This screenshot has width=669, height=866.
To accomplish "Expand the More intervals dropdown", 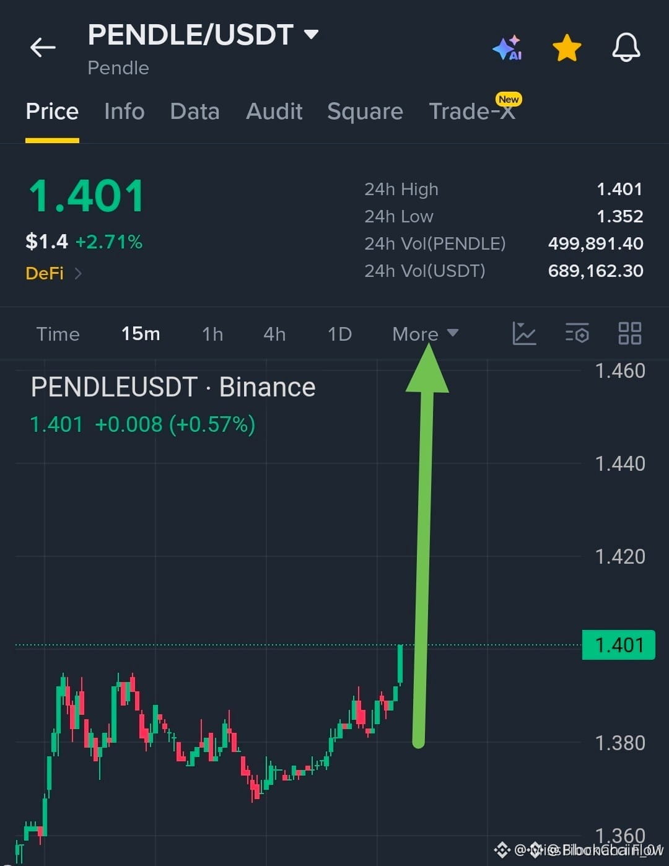I will pyautogui.click(x=425, y=334).
